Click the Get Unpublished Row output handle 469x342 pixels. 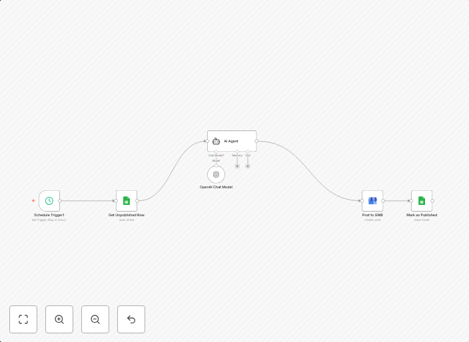(x=137, y=201)
